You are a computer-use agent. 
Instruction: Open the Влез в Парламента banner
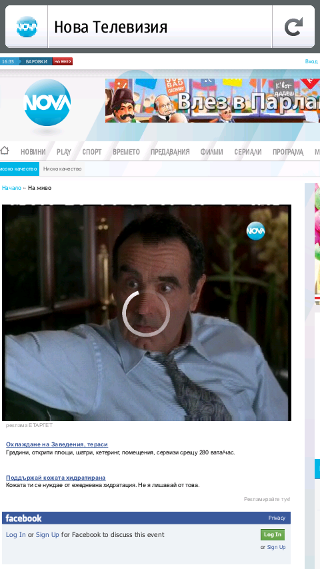pyautogui.click(x=213, y=101)
